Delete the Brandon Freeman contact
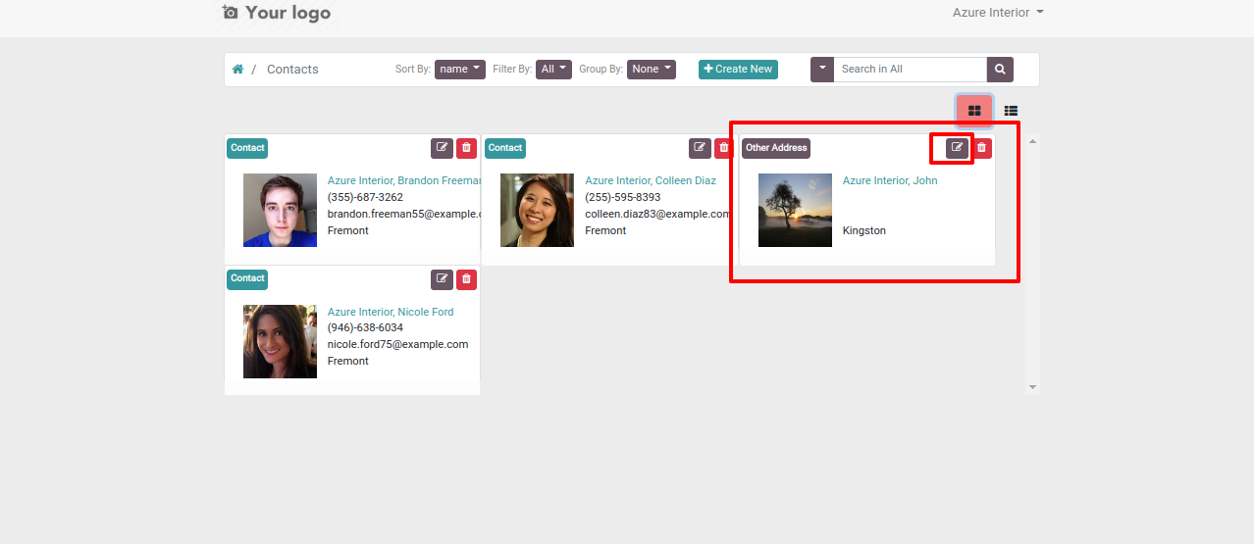Viewport: 1254px width, 544px height. [x=466, y=148]
